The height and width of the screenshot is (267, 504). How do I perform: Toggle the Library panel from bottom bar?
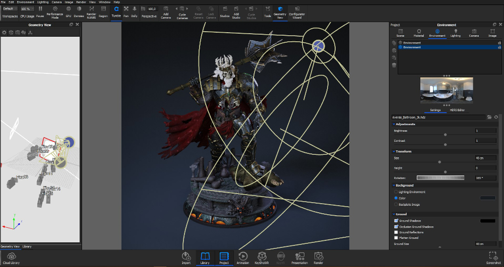(205, 258)
